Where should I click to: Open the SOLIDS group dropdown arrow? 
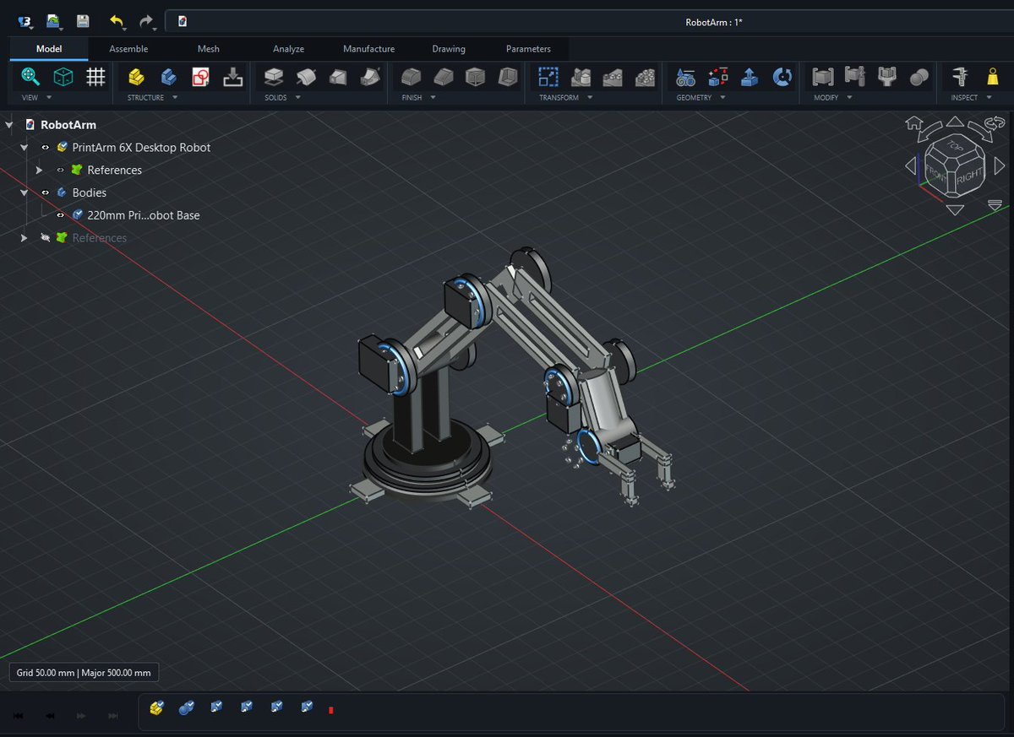[x=298, y=98]
